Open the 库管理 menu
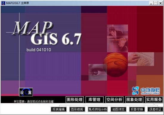 tap(95, 99)
